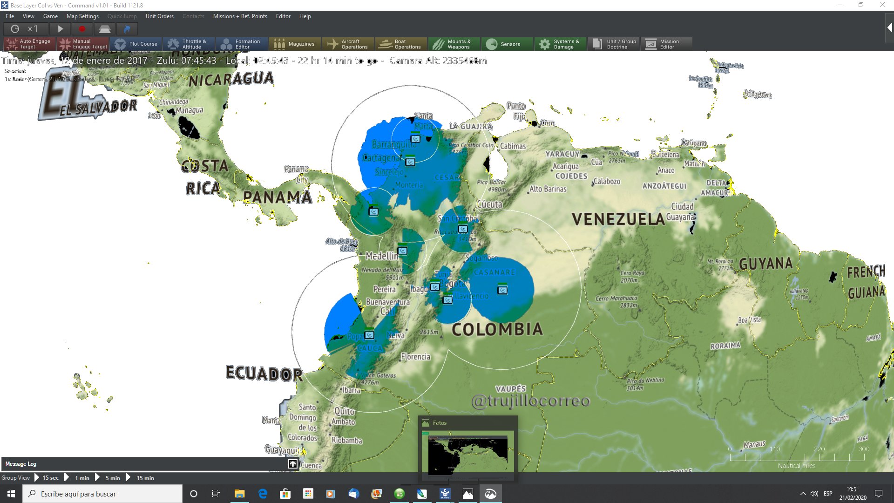Image resolution: width=894 pixels, height=503 pixels.
Task: Open Microsoft Store from taskbar
Action: tap(285, 494)
